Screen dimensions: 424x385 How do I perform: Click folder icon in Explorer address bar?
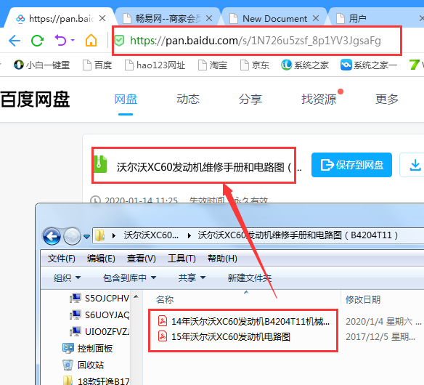pos(99,235)
